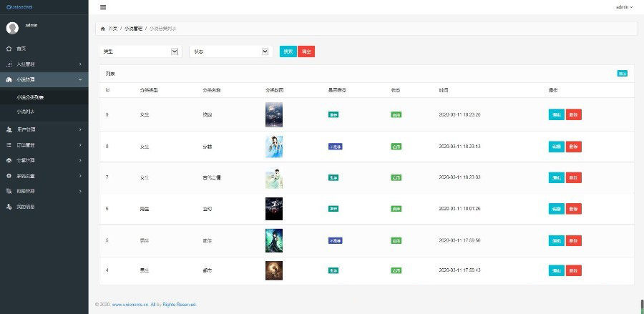Open the admin user menu in the top right

coord(624,7)
